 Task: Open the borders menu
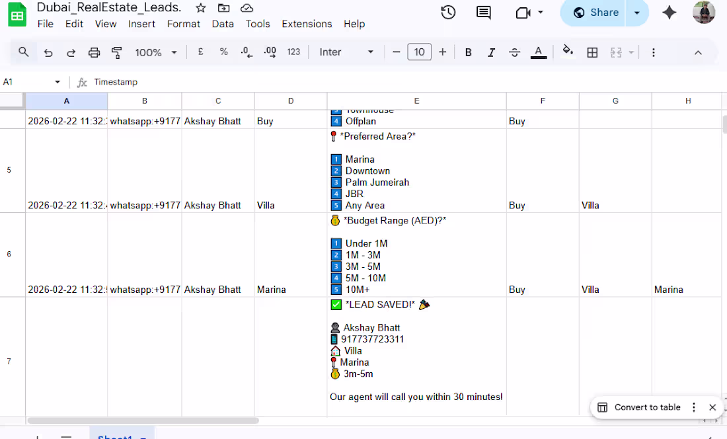coord(592,52)
